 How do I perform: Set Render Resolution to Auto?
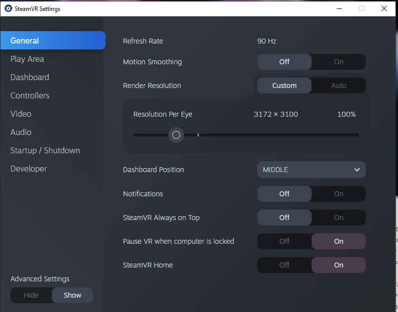click(338, 86)
